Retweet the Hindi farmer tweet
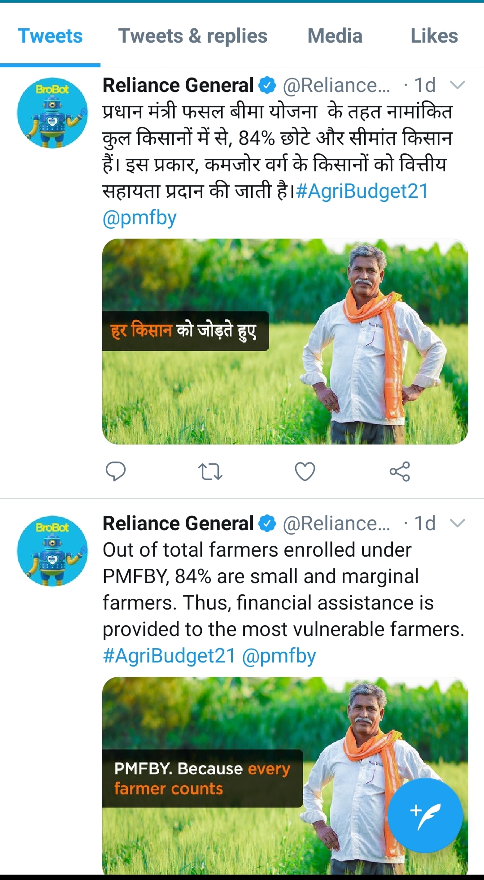This screenshot has height=880, width=484. [210, 472]
